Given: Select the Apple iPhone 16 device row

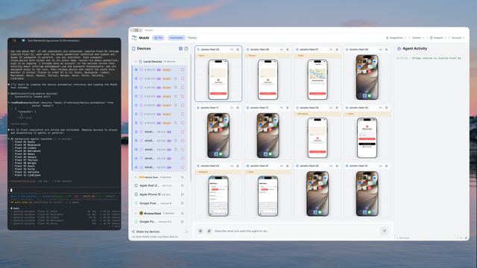Looking at the screenshot, I should pyautogui.click(x=159, y=194).
